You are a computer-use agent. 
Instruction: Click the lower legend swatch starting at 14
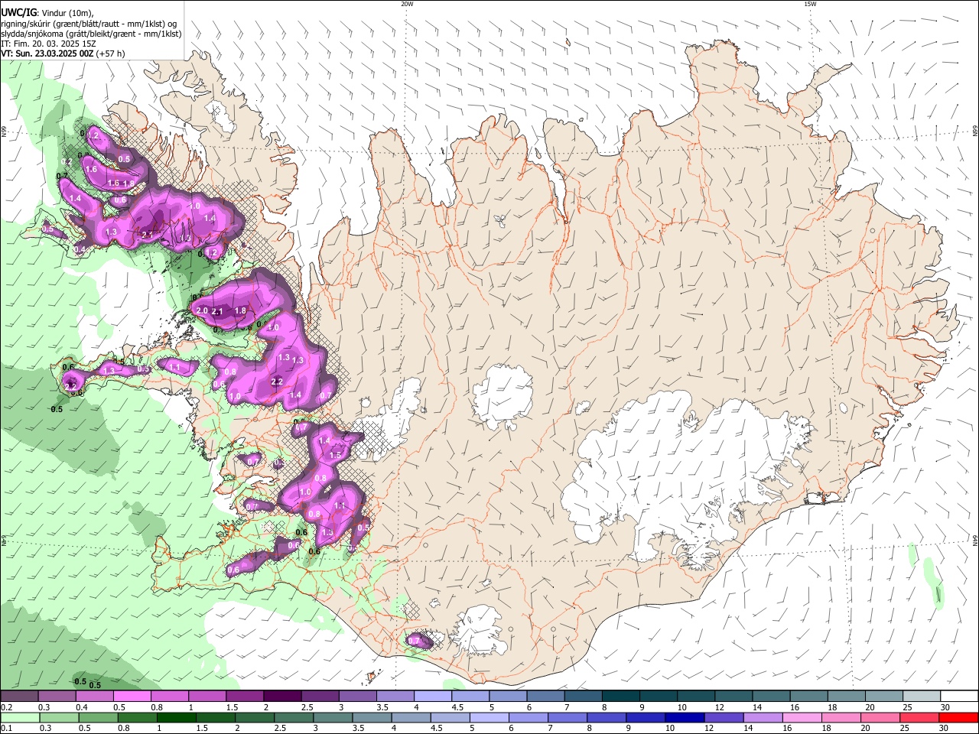pos(762,717)
